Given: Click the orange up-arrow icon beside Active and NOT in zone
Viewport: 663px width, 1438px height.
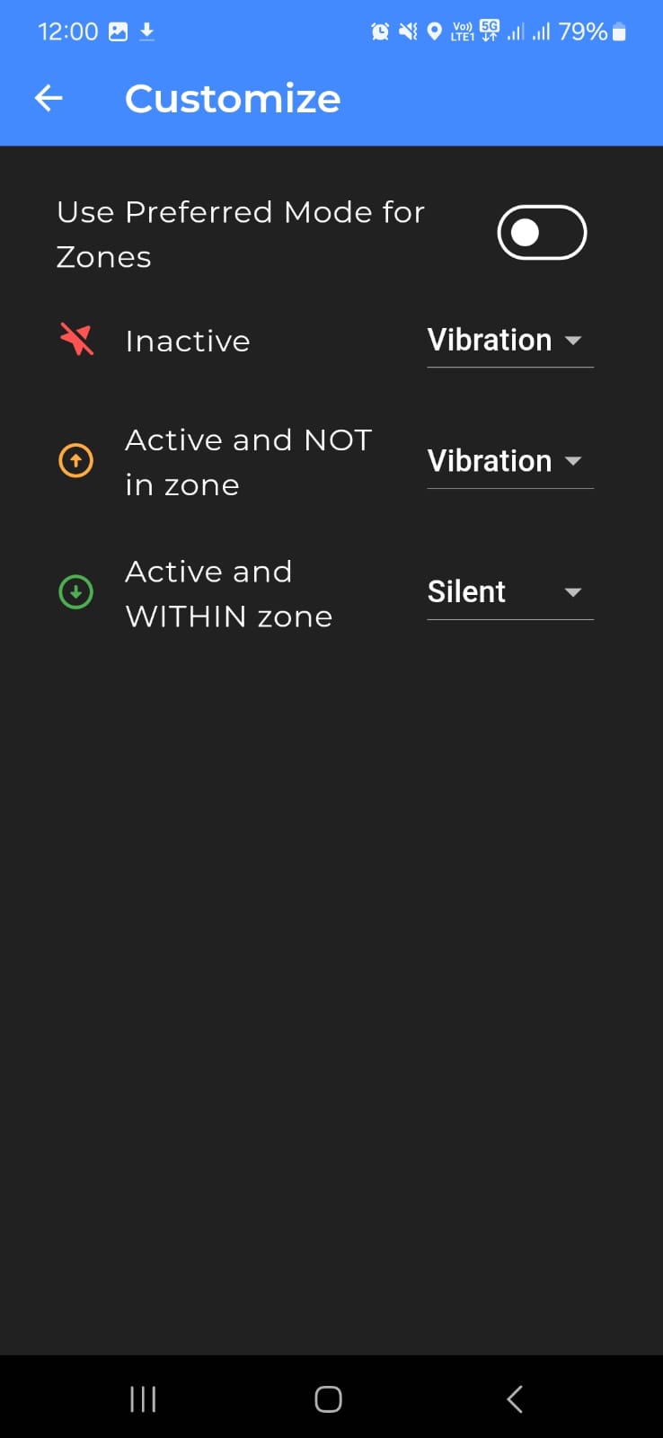Looking at the screenshot, I should pyautogui.click(x=75, y=460).
